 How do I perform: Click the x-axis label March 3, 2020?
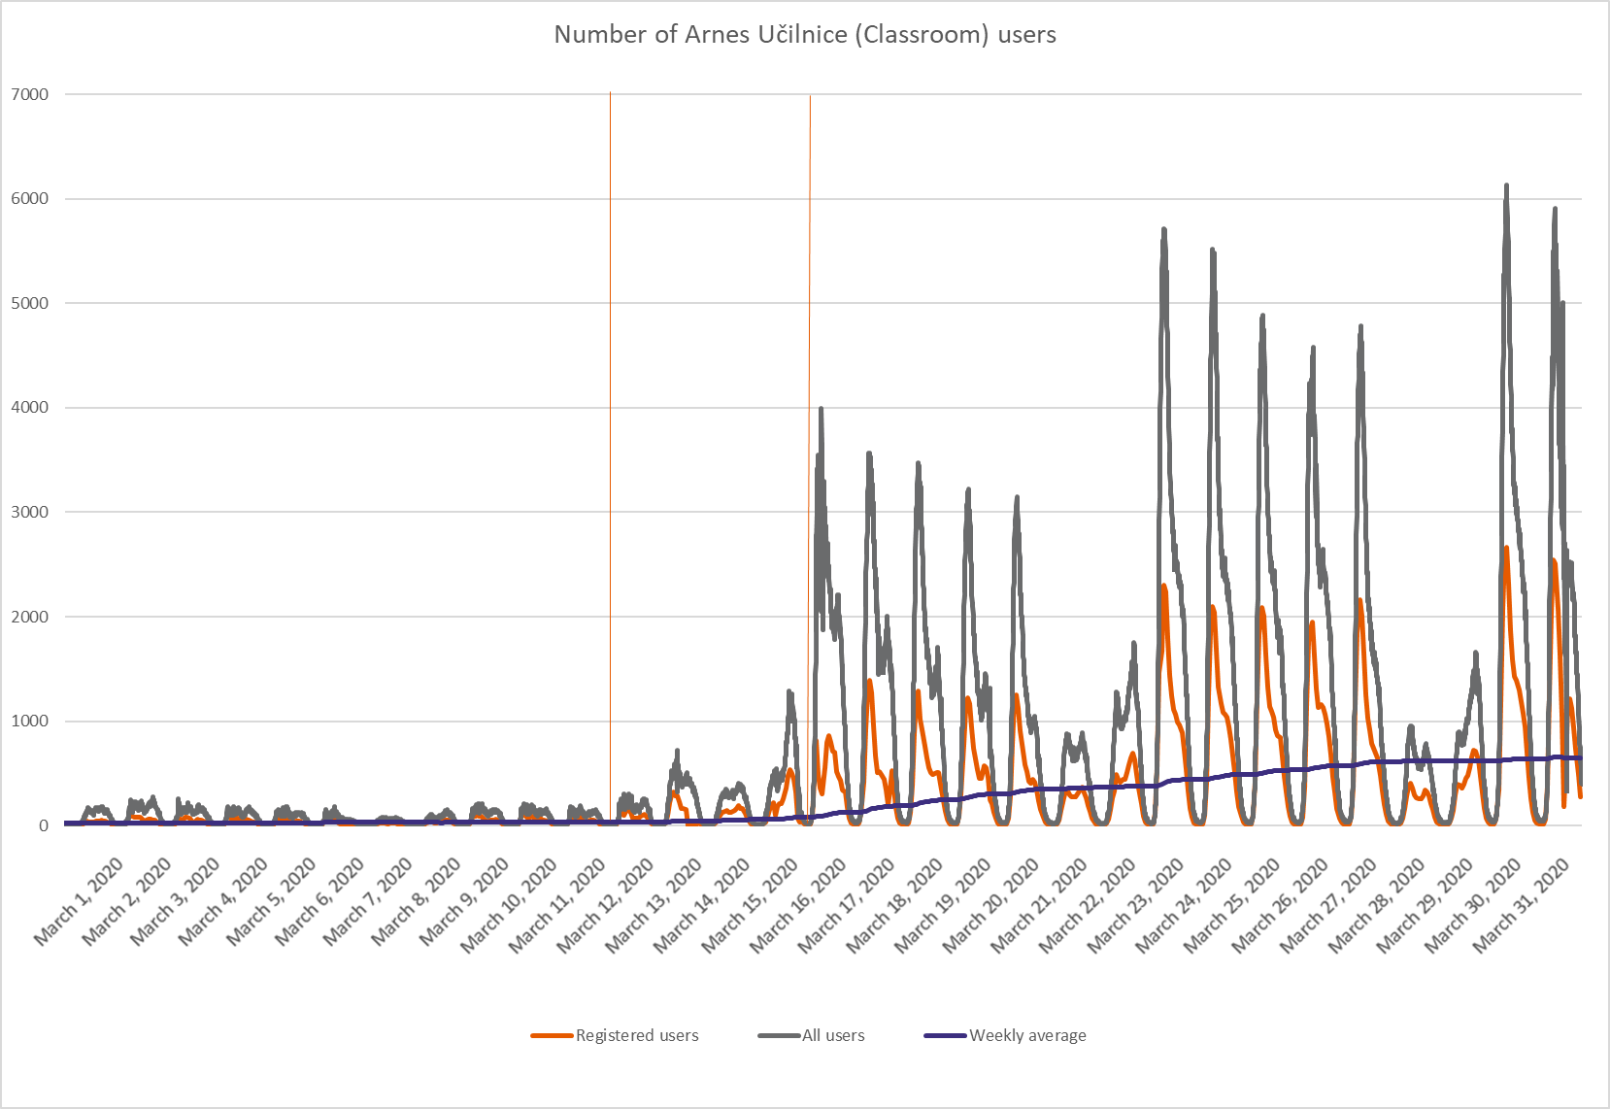[x=176, y=901]
